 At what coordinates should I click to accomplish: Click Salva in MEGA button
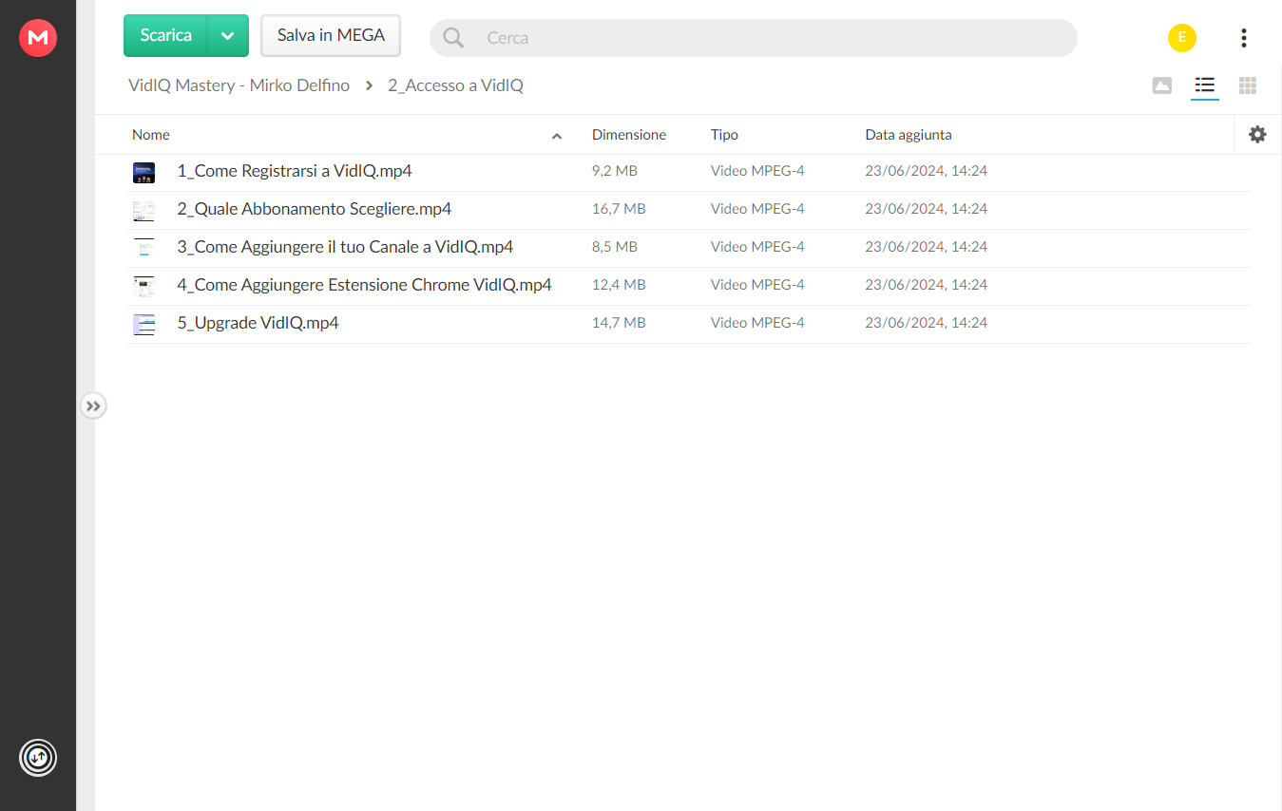pyautogui.click(x=331, y=35)
